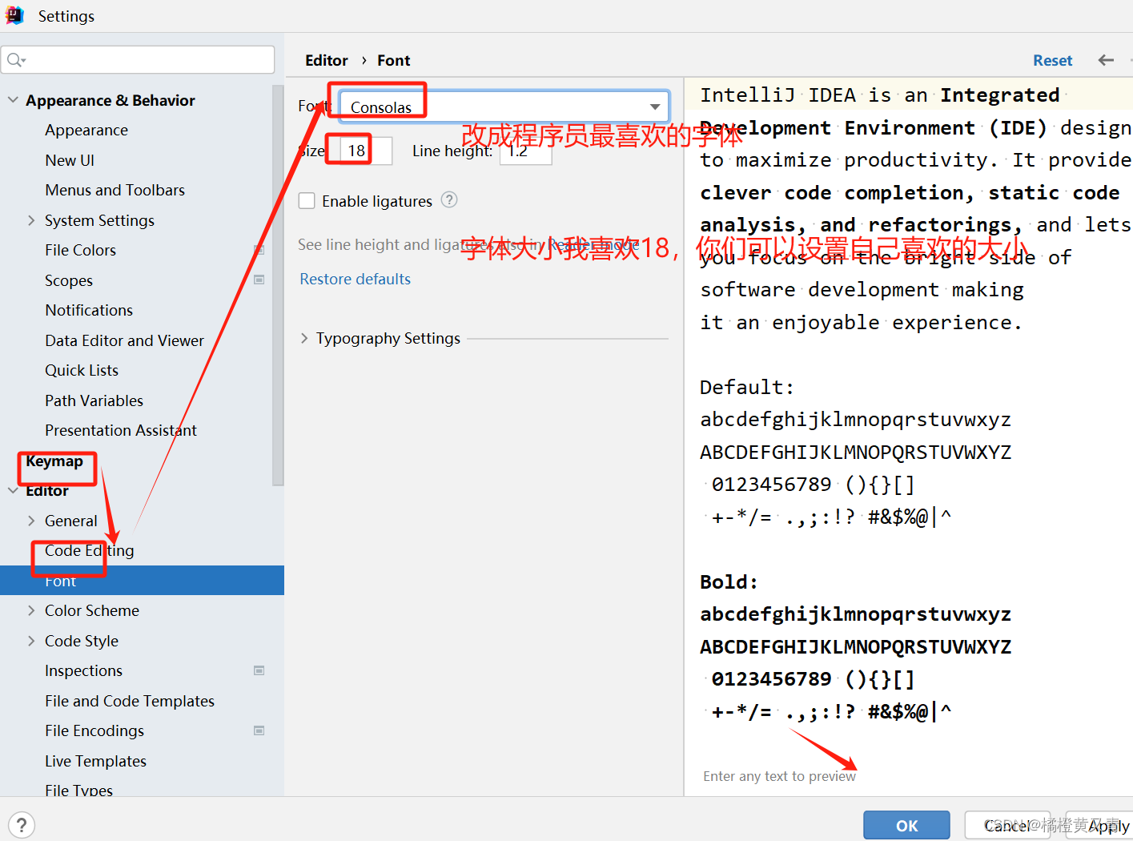Screen dimensions: 1133x841
Task: Expand the Code Style node
Action: click(31, 641)
